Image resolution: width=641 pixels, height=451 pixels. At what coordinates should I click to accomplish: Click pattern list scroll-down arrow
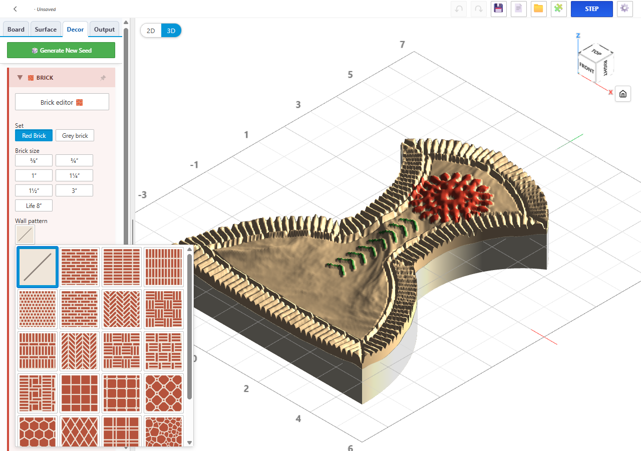[x=189, y=442]
